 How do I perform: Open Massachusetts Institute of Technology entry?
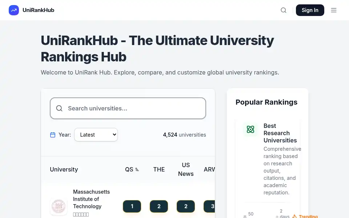coord(91,199)
